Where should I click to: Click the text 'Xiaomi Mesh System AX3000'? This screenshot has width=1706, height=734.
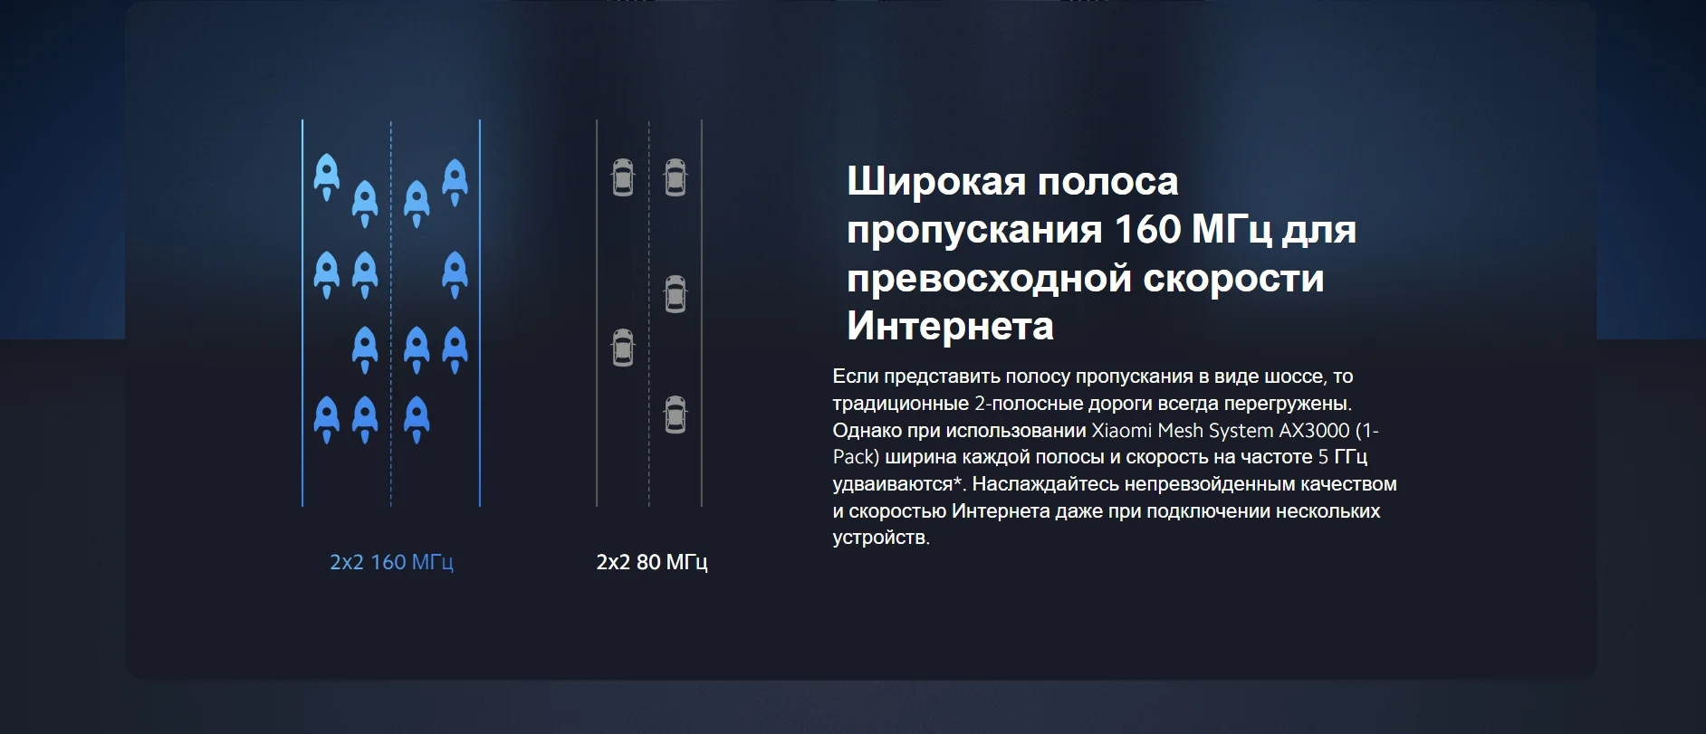pyautogui.click(x=1221, y=430)
